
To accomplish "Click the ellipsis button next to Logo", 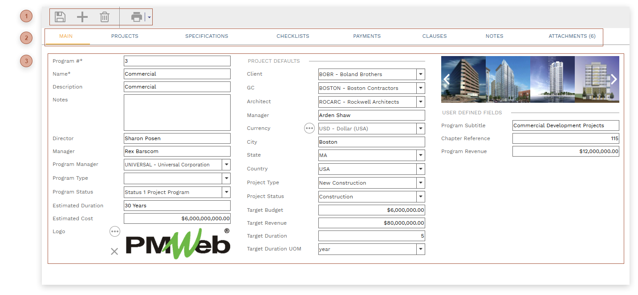I will (x=115, y=231).
